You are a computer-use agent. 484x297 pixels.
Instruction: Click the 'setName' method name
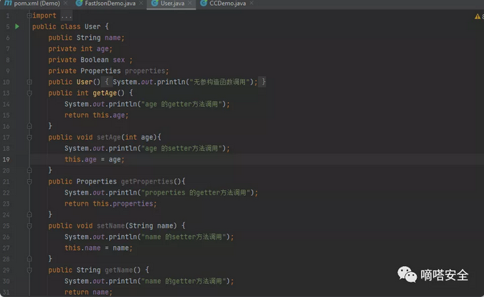point(111,226)
